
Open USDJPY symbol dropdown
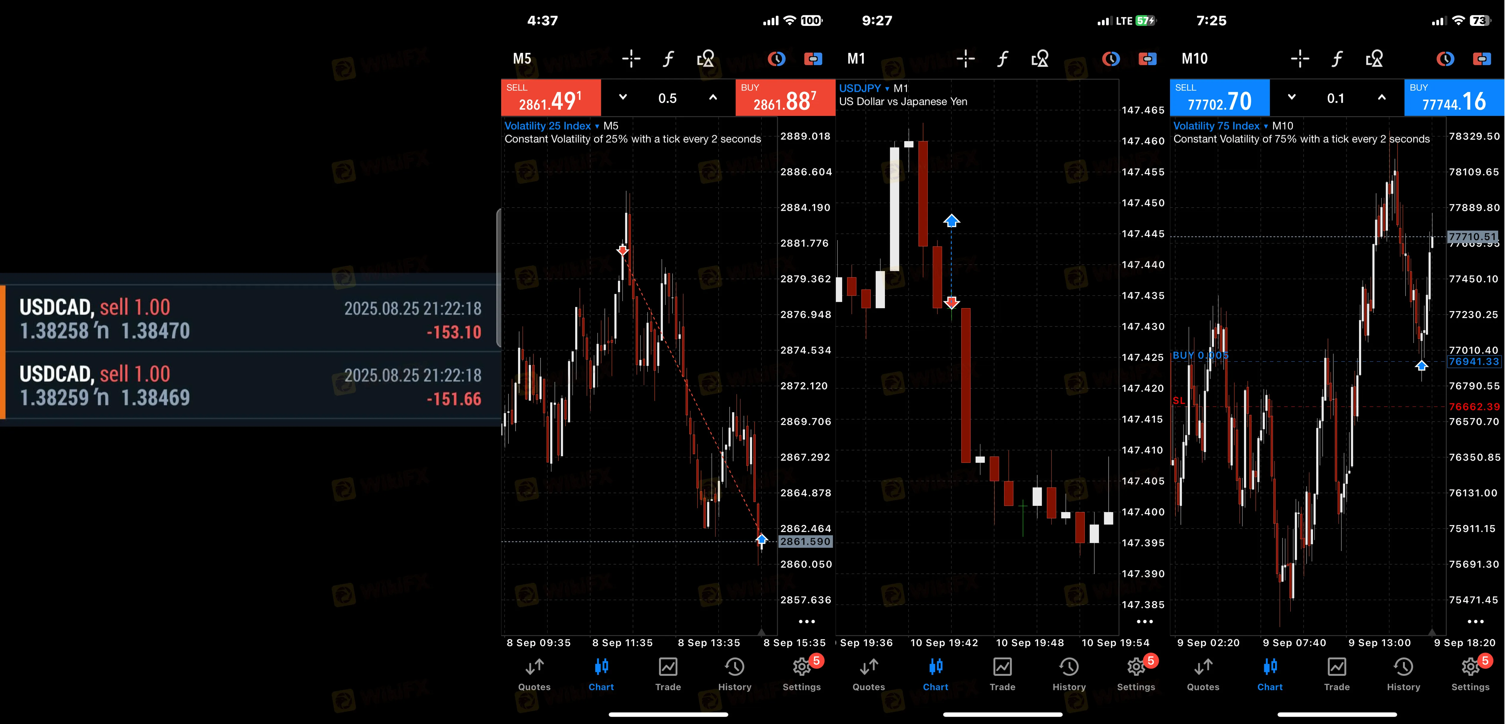click(x=864, y=88)
